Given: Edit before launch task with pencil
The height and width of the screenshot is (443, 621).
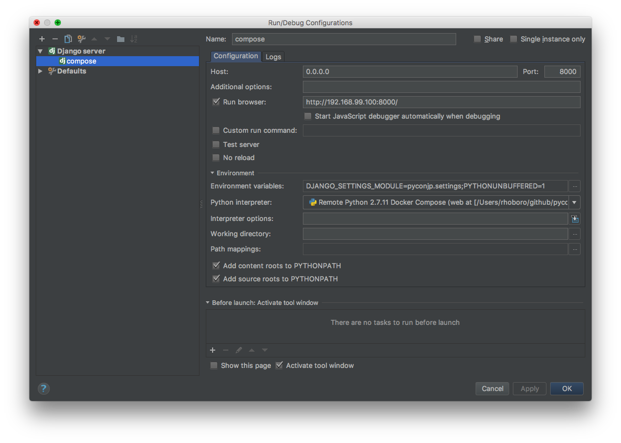Looking at the screenshot, I should point(239,350).
